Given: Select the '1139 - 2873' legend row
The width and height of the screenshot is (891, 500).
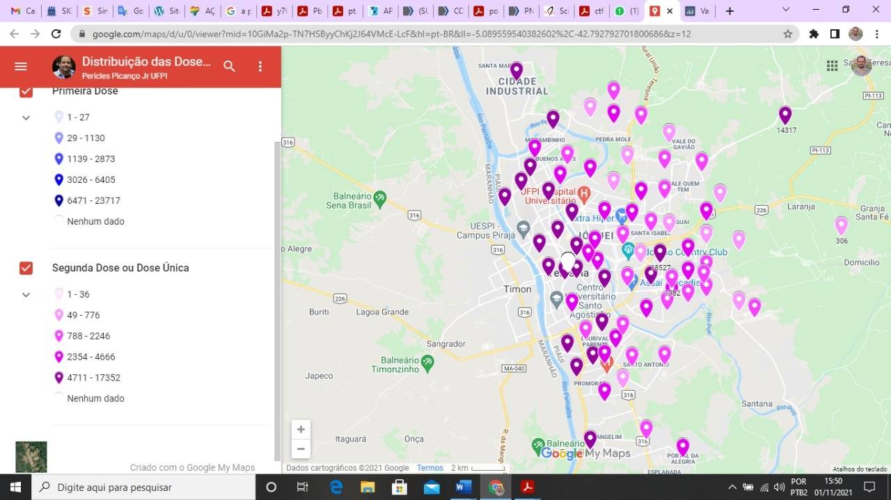Looking at the screenshot, I should click(x=84, y=159).
